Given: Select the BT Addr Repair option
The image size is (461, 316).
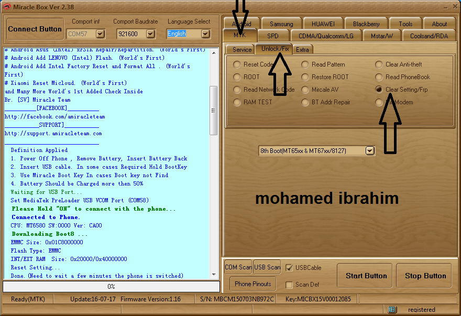Looking at the screenshot, I should [x=305, y=102].
